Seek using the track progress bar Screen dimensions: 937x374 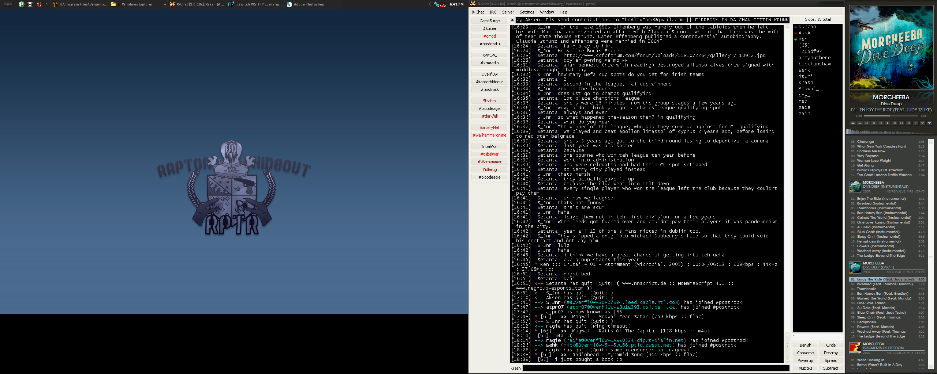point(891,116)
